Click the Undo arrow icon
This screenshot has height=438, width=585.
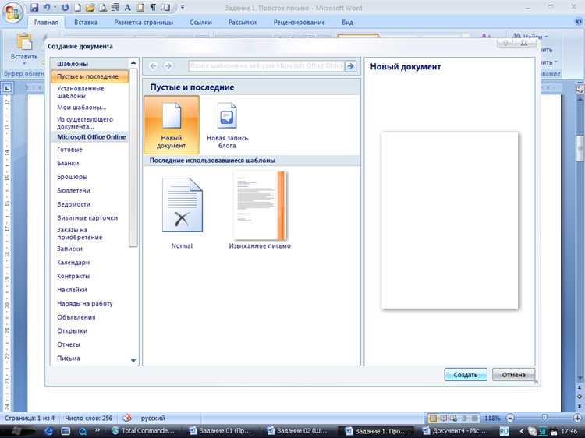coord(47,7)
